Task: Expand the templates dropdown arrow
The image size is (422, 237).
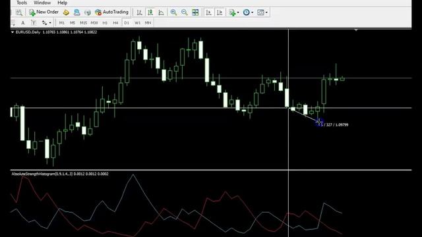Action: [266, 13]
